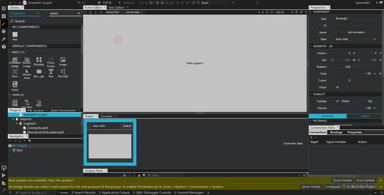
Task: Select the App component in My Components
Action: 15,36
